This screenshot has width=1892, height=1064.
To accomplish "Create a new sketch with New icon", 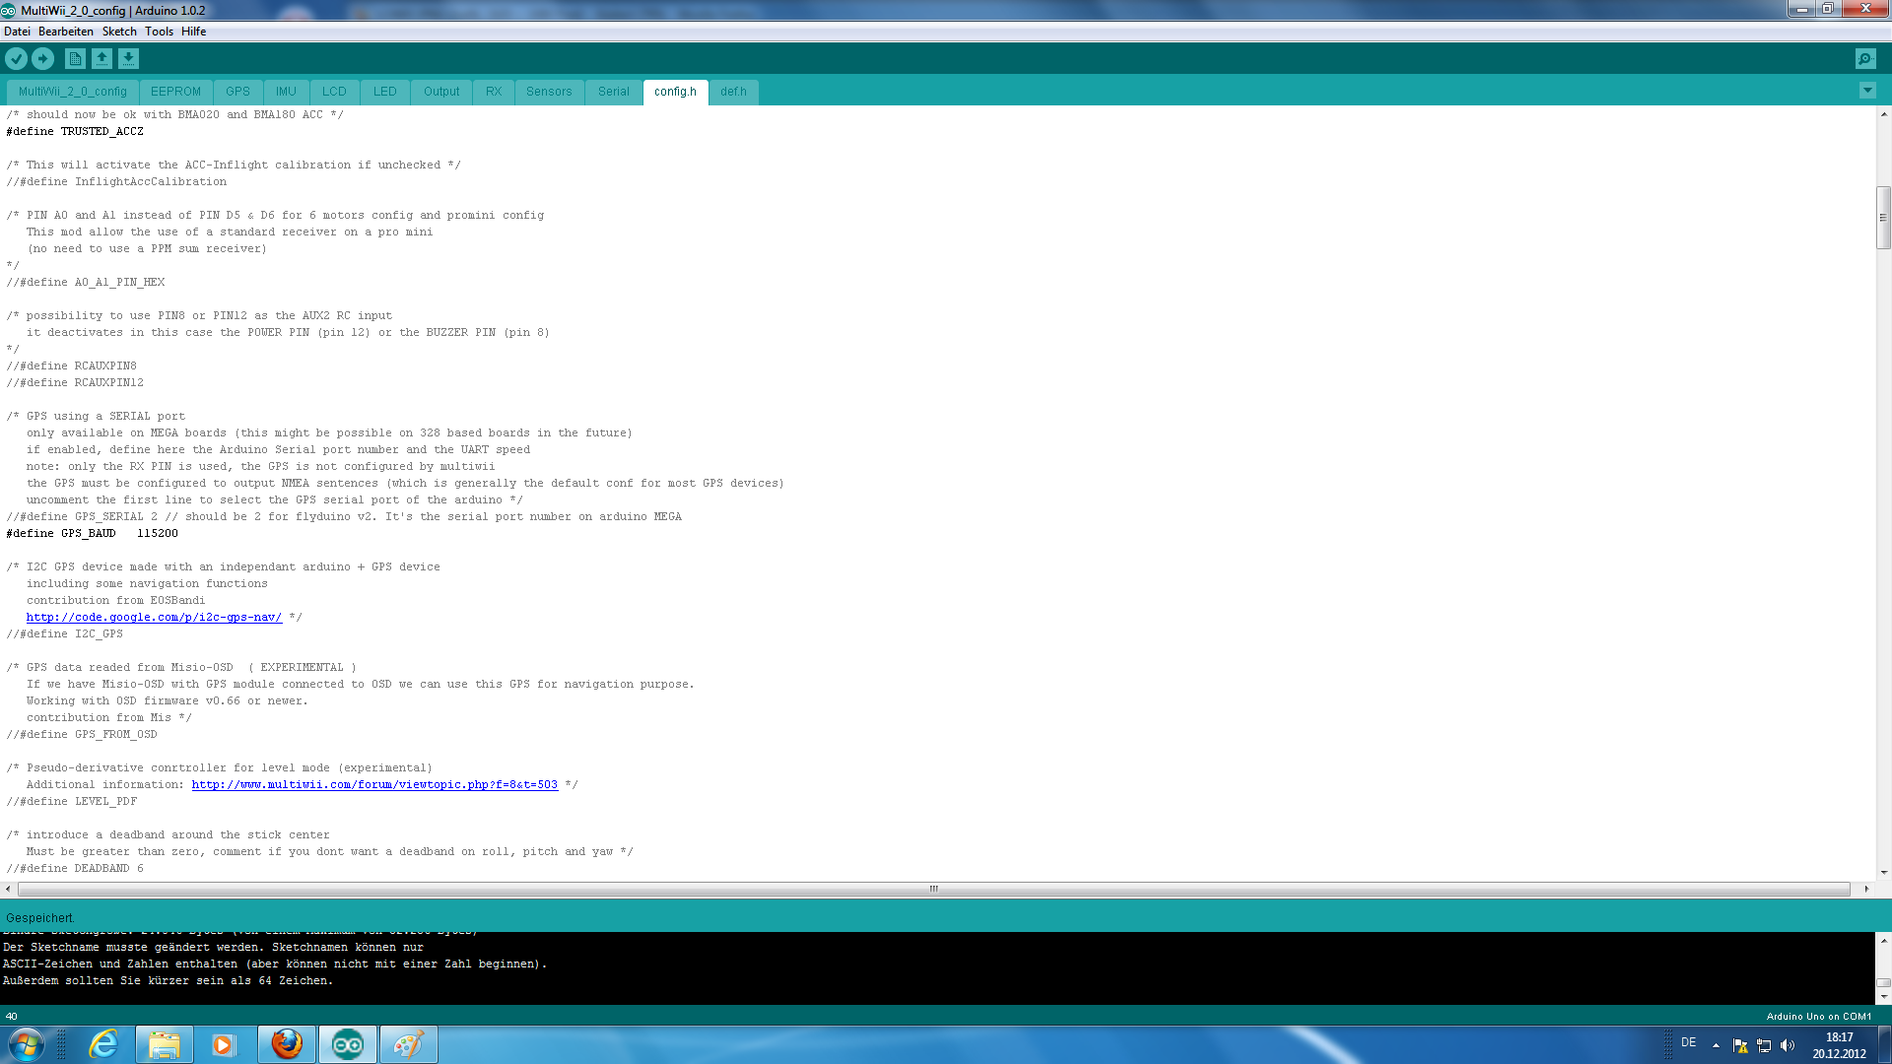I will tap(75, 59).
